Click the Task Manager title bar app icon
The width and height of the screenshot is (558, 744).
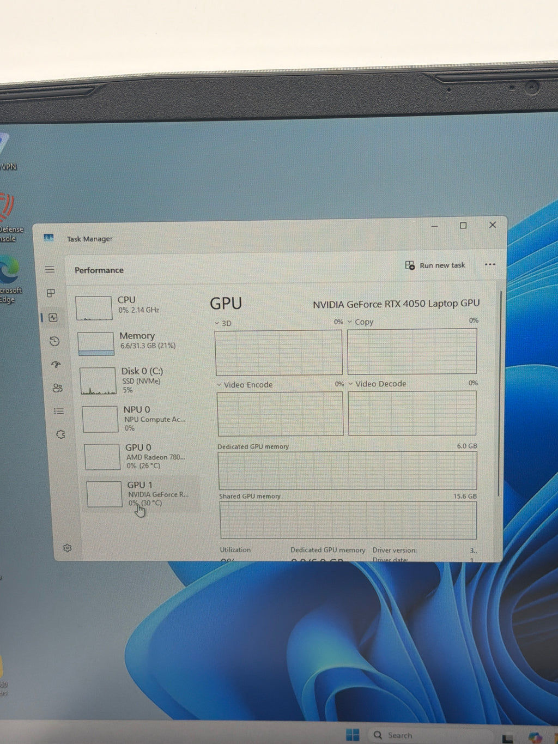[48, 238]
